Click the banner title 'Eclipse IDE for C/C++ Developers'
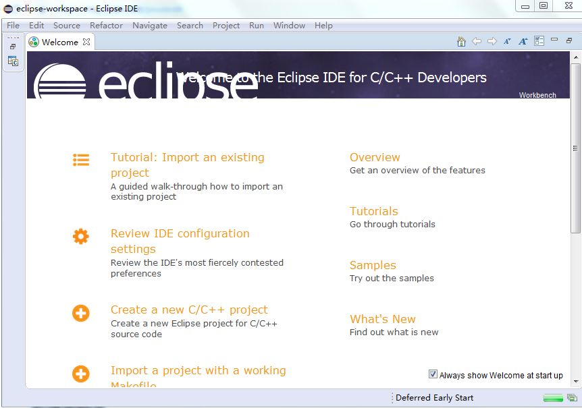This screenshot has height=408, width=582. pos(381,78)
